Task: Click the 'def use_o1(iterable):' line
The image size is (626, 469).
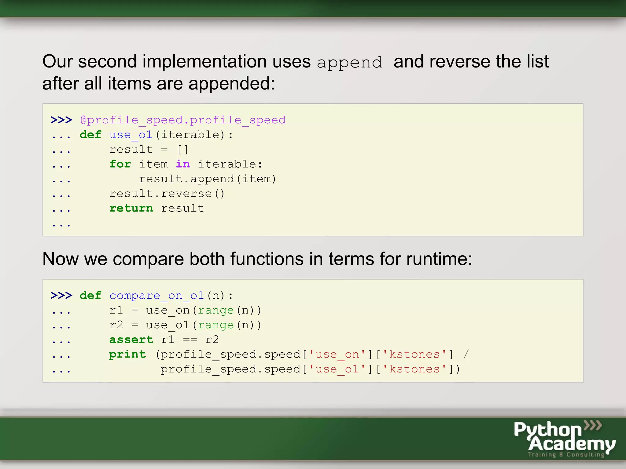Action: point(156,135)
